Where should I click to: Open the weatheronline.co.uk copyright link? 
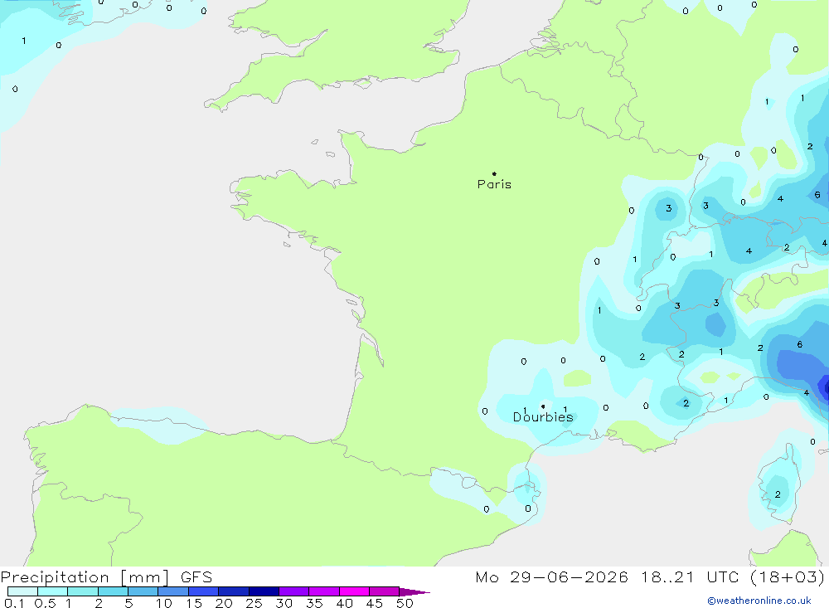tap(759, 601)
